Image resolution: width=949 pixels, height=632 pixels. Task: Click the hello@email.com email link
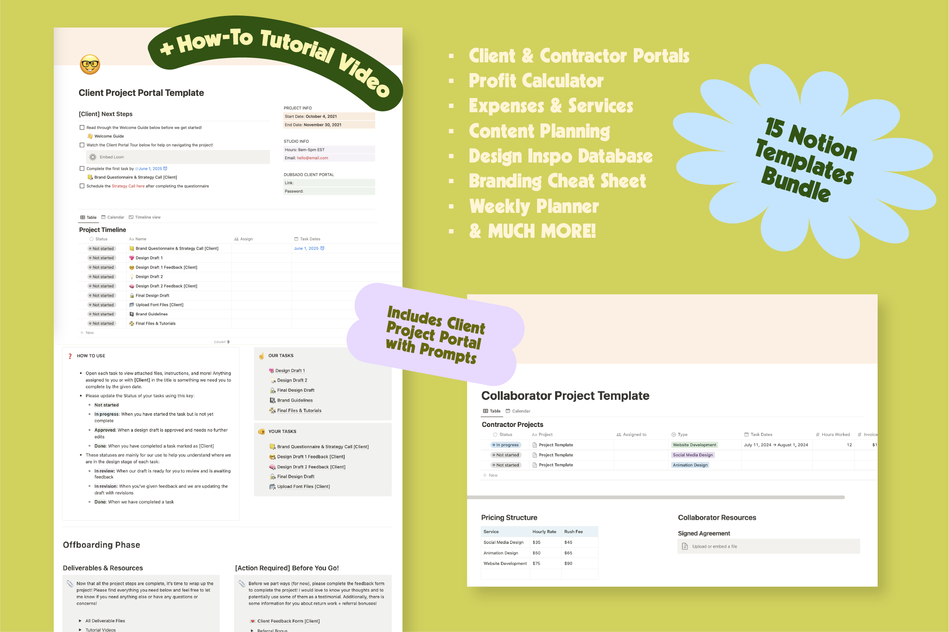tap(319, 159)
